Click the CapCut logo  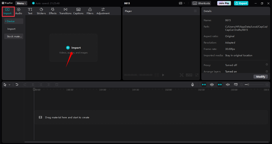pyautogui.click(x=7, y=3)
